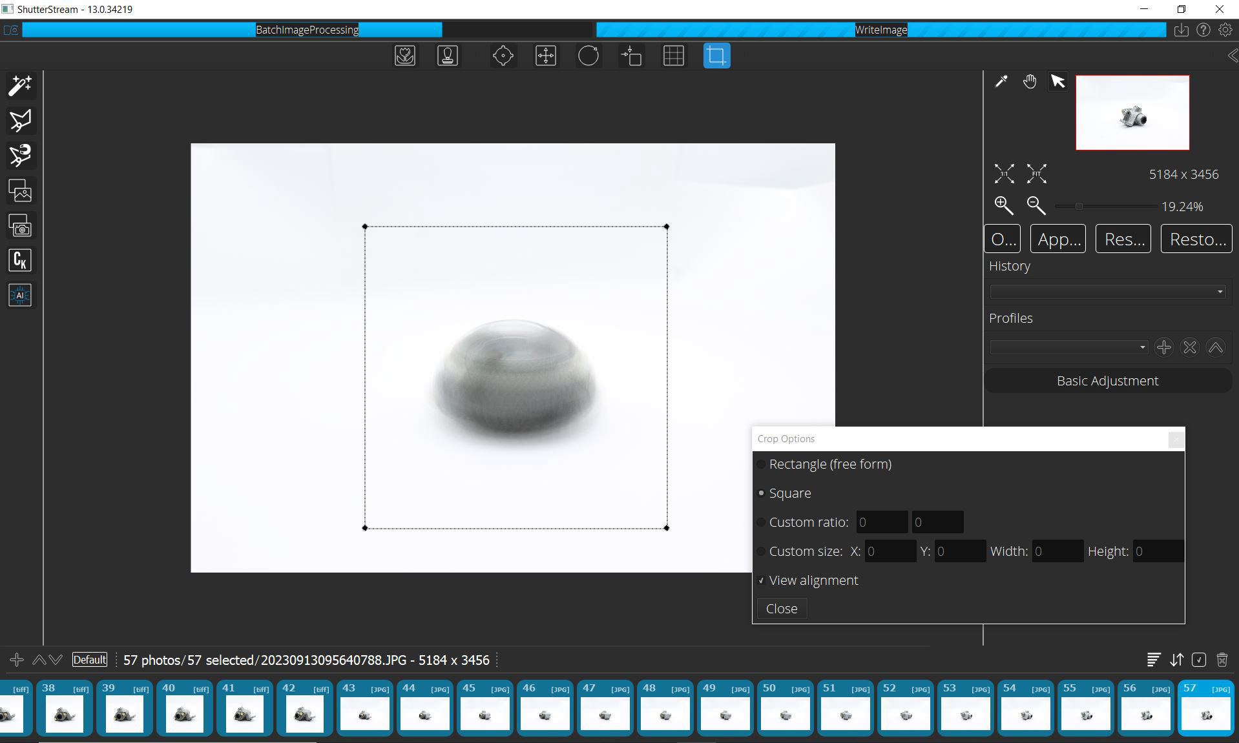Screen dimensions: 1239x743
Task: Select the hand pan tool
Action: 1030,82
